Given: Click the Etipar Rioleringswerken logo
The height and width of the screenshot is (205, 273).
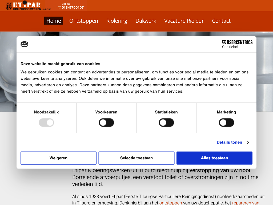Looking at the screenshot, I should pos(28,6).
